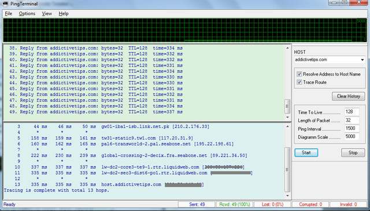
Task: Click the Lost: 0 (0%) status cell
Action: [x=272, y=205]
